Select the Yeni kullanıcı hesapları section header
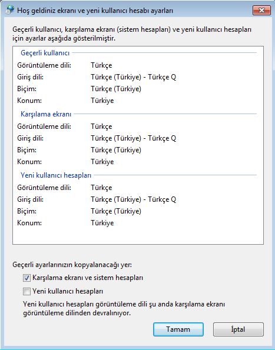 [56, 175]
